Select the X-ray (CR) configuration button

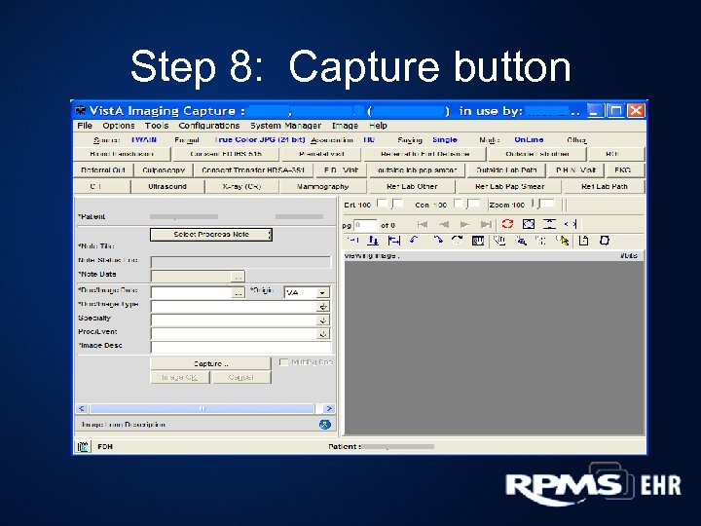pyautogui.click(x=241, y=186)
